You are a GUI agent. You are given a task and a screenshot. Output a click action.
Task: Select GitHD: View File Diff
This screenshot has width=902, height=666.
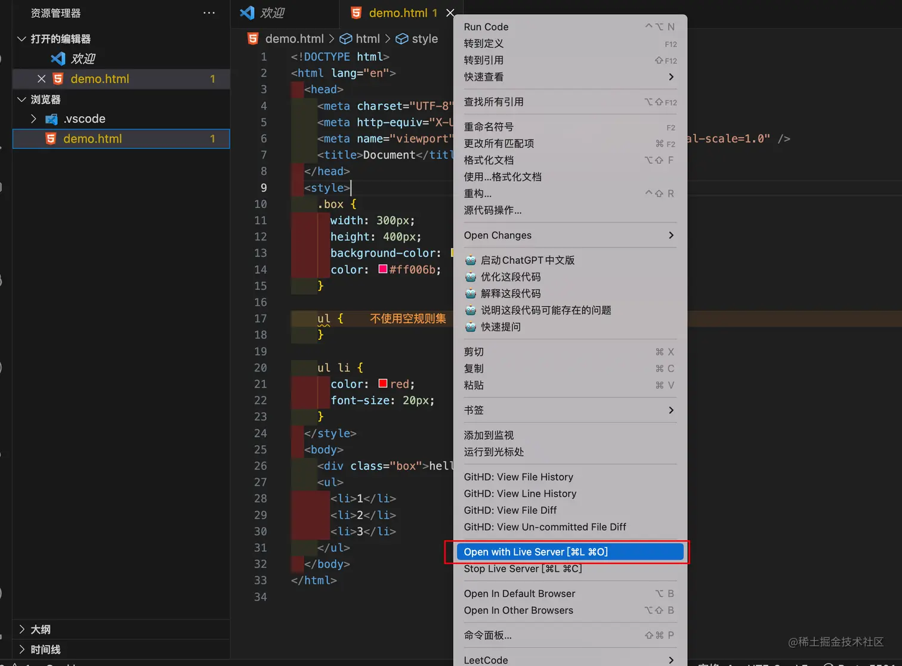click(570, 510)
